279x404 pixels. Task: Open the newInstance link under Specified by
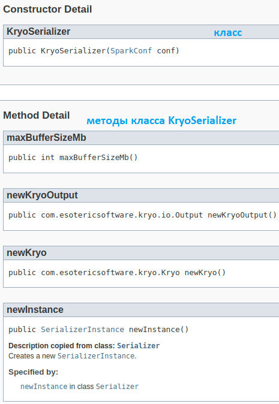coord(44,387)
